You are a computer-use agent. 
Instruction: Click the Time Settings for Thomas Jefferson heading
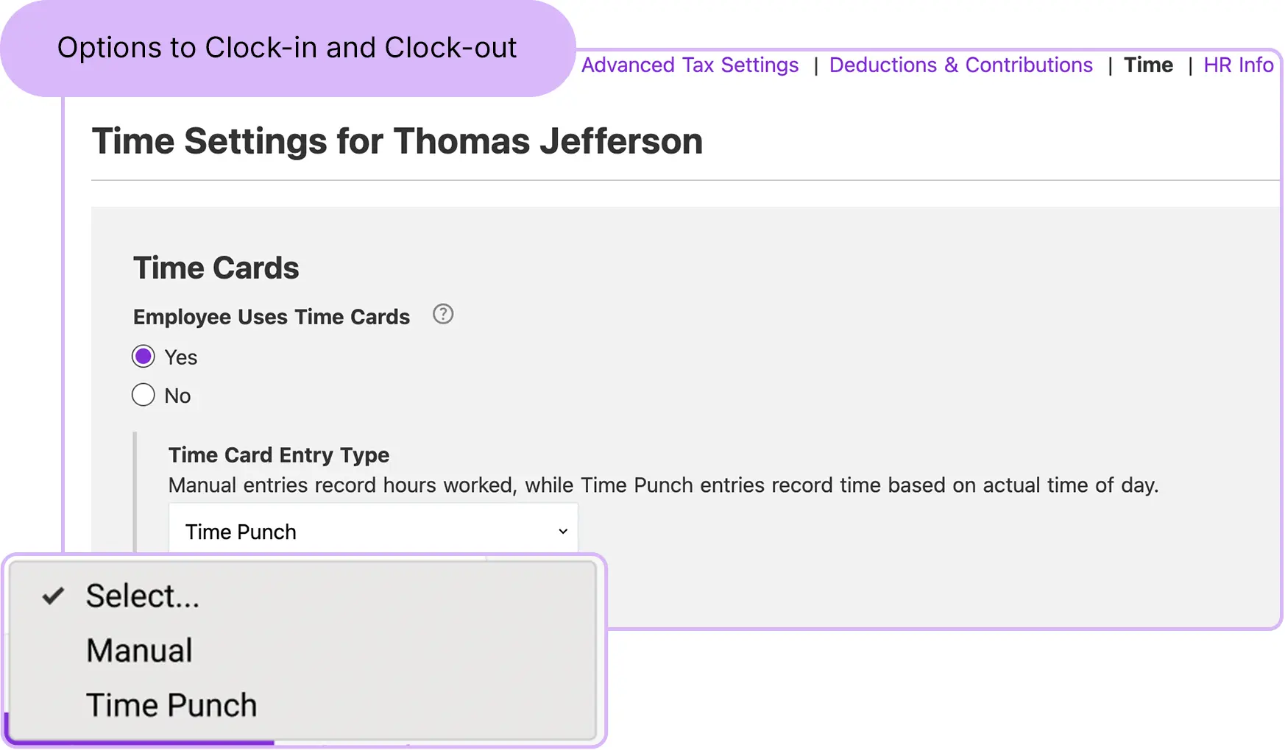[x=397, y=140]
